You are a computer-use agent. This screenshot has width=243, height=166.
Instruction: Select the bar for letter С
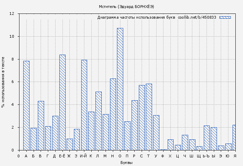[142, 118]
